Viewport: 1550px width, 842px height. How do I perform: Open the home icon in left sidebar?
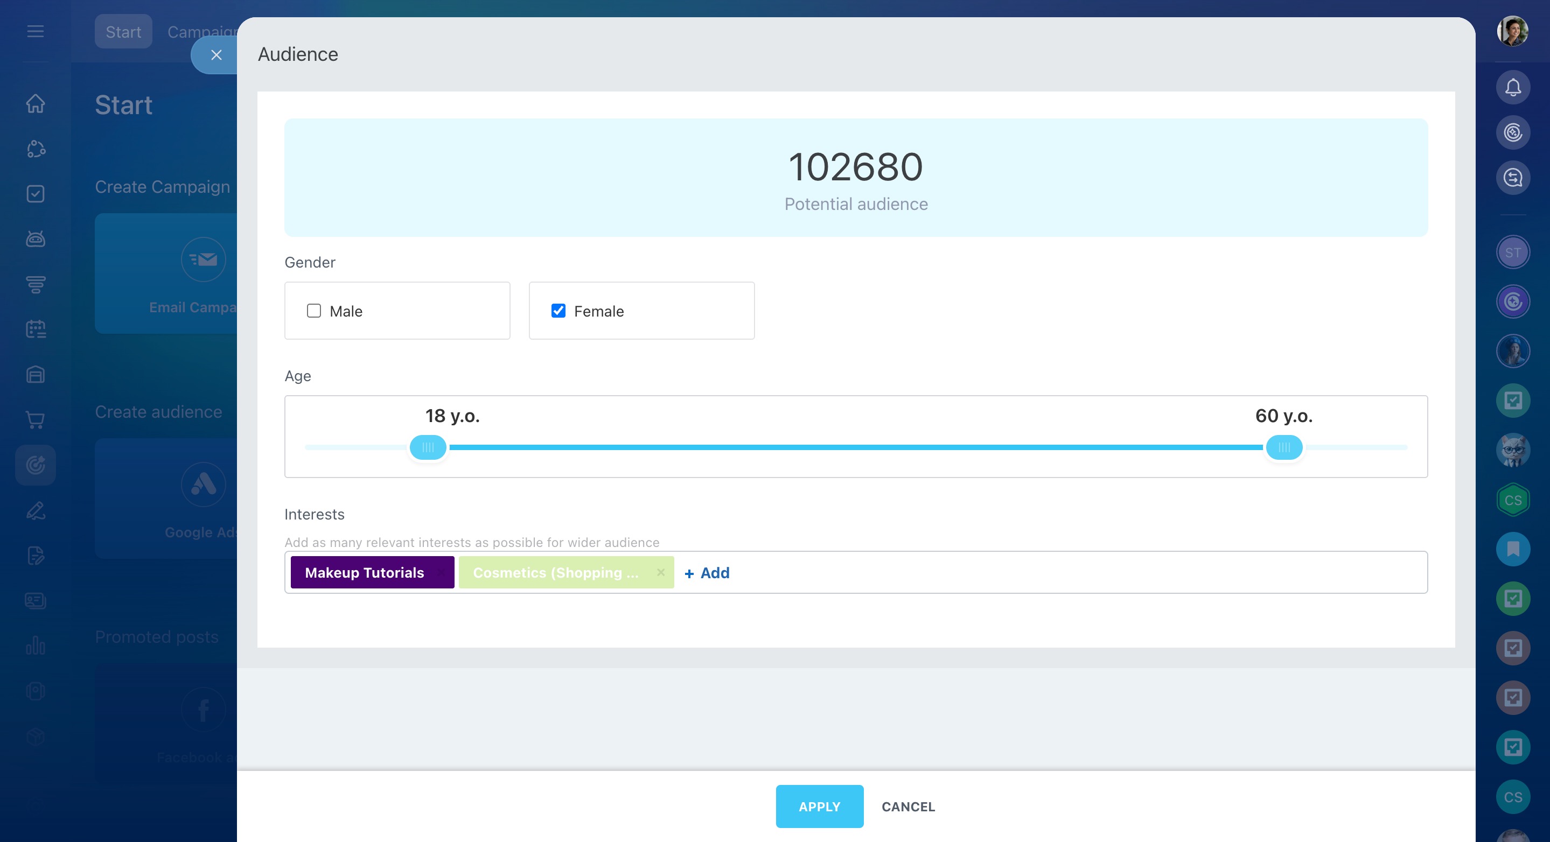pyautogui.click(x=36, y=103)
